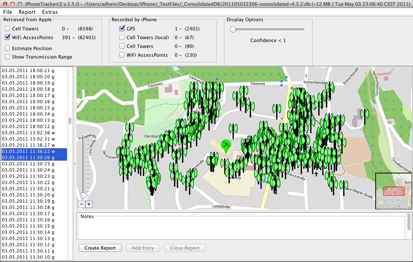Select entry 03.05.2011 18:00:19 g
Viewport: 413px width, 262px height.
click(x=34, y=83)
